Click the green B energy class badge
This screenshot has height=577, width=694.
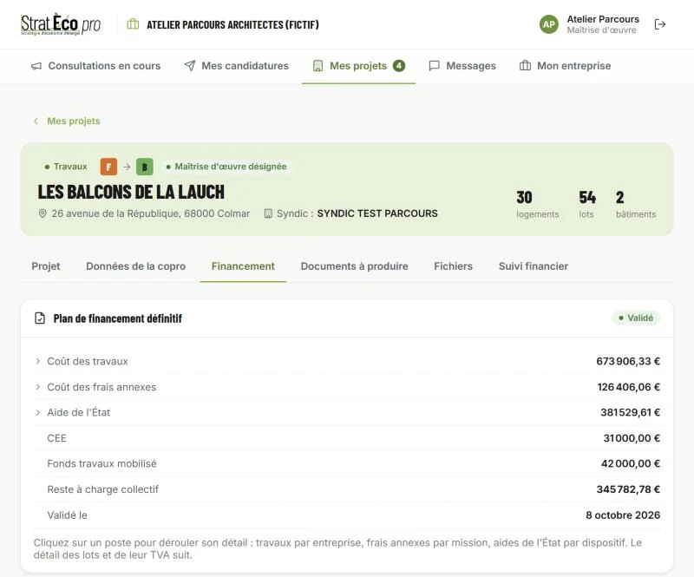[x=145, y=167]
